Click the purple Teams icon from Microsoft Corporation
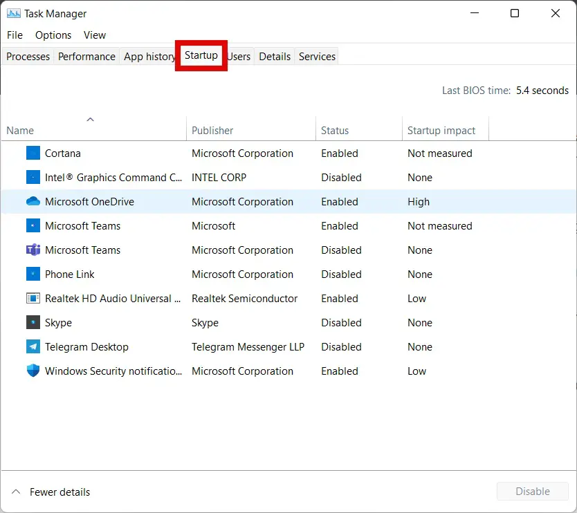 (x=33, y=250)
